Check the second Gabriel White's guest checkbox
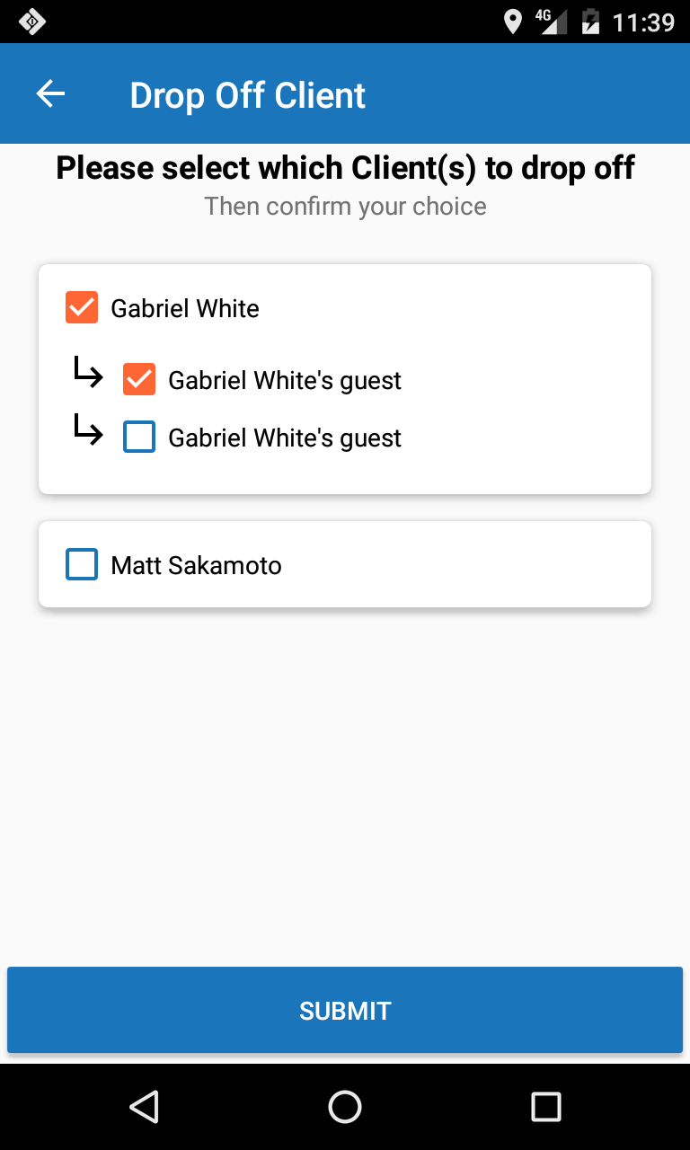The height and width of the screenshot is (1150, 690). coord(139,438)
